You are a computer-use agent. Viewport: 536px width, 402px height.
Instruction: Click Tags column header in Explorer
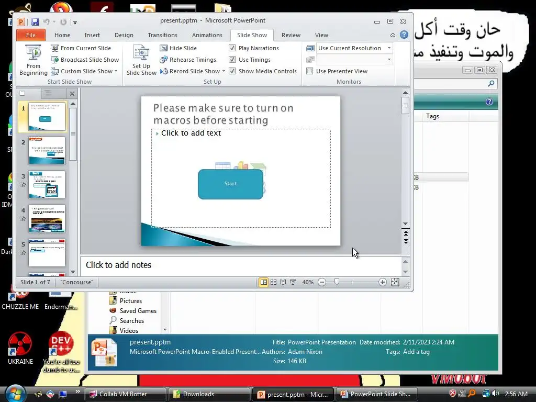[445, 116]
